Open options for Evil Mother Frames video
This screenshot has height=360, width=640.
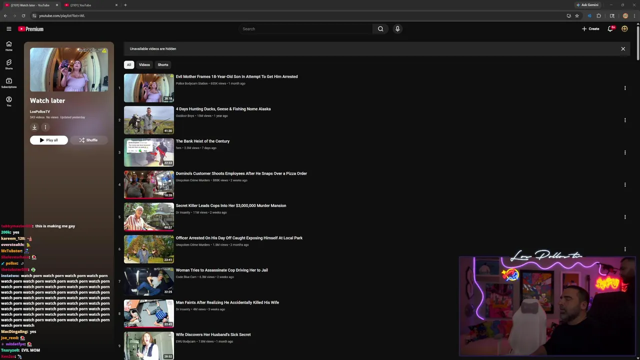pos(625,88)
